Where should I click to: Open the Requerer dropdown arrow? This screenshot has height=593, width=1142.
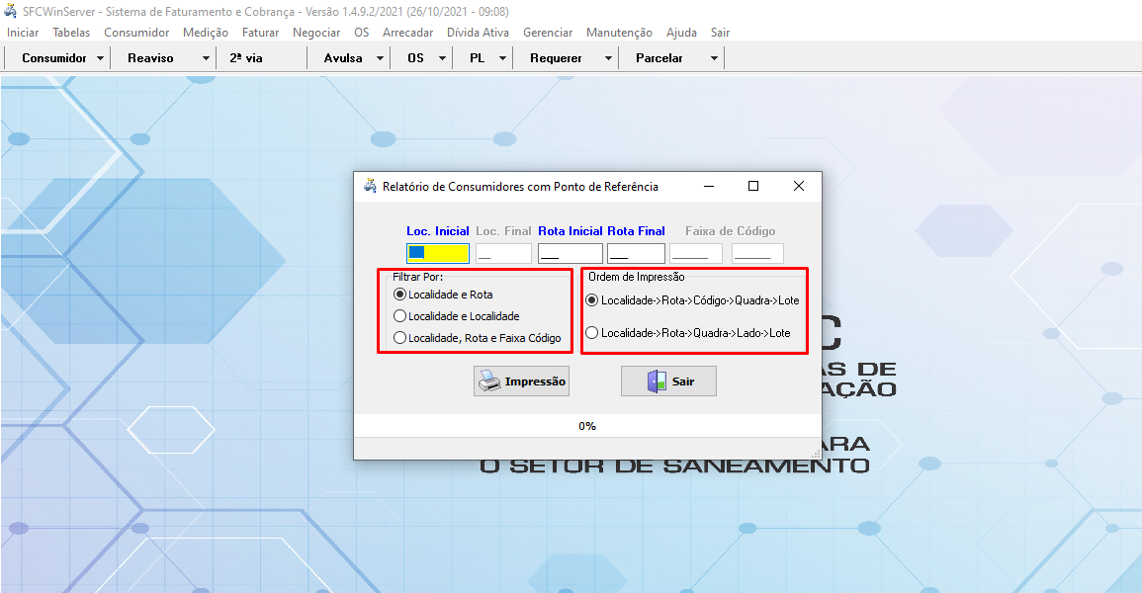(608, 58)
